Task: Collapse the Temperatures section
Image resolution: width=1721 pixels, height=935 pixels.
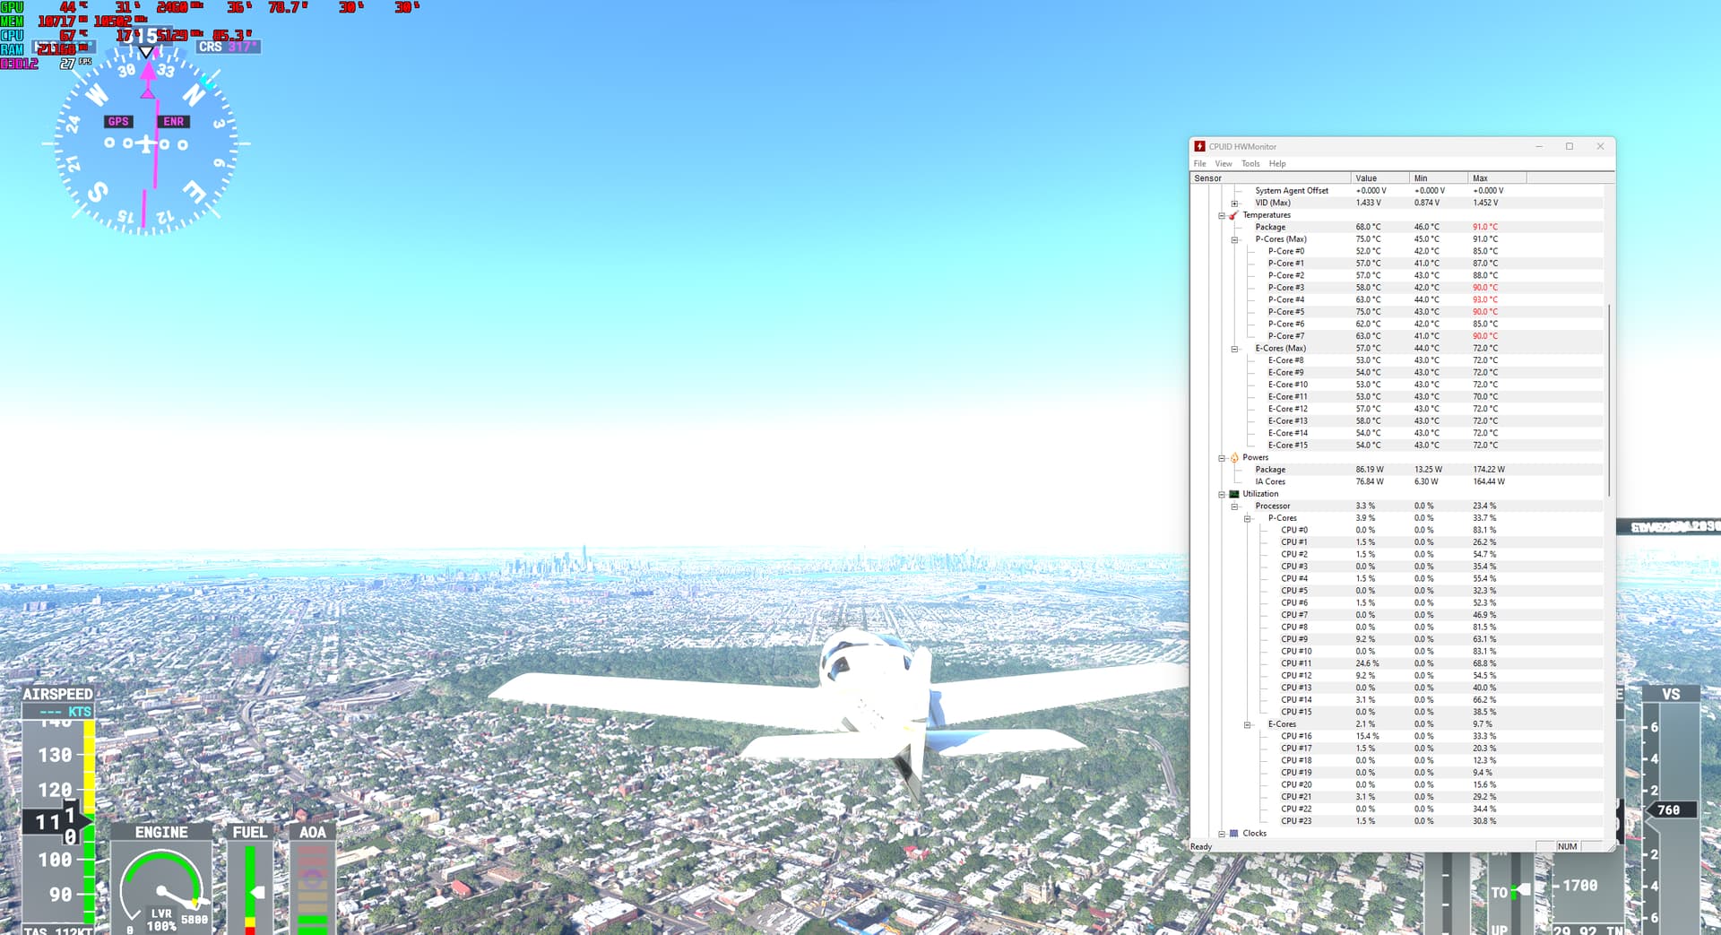Action: (x=1222, y=215)
